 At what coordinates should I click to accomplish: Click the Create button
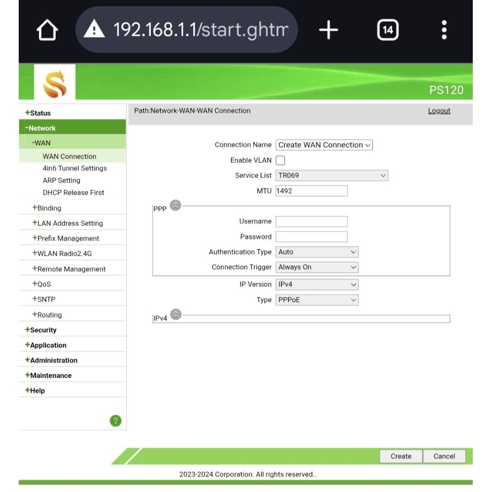[x=401, y=456]
